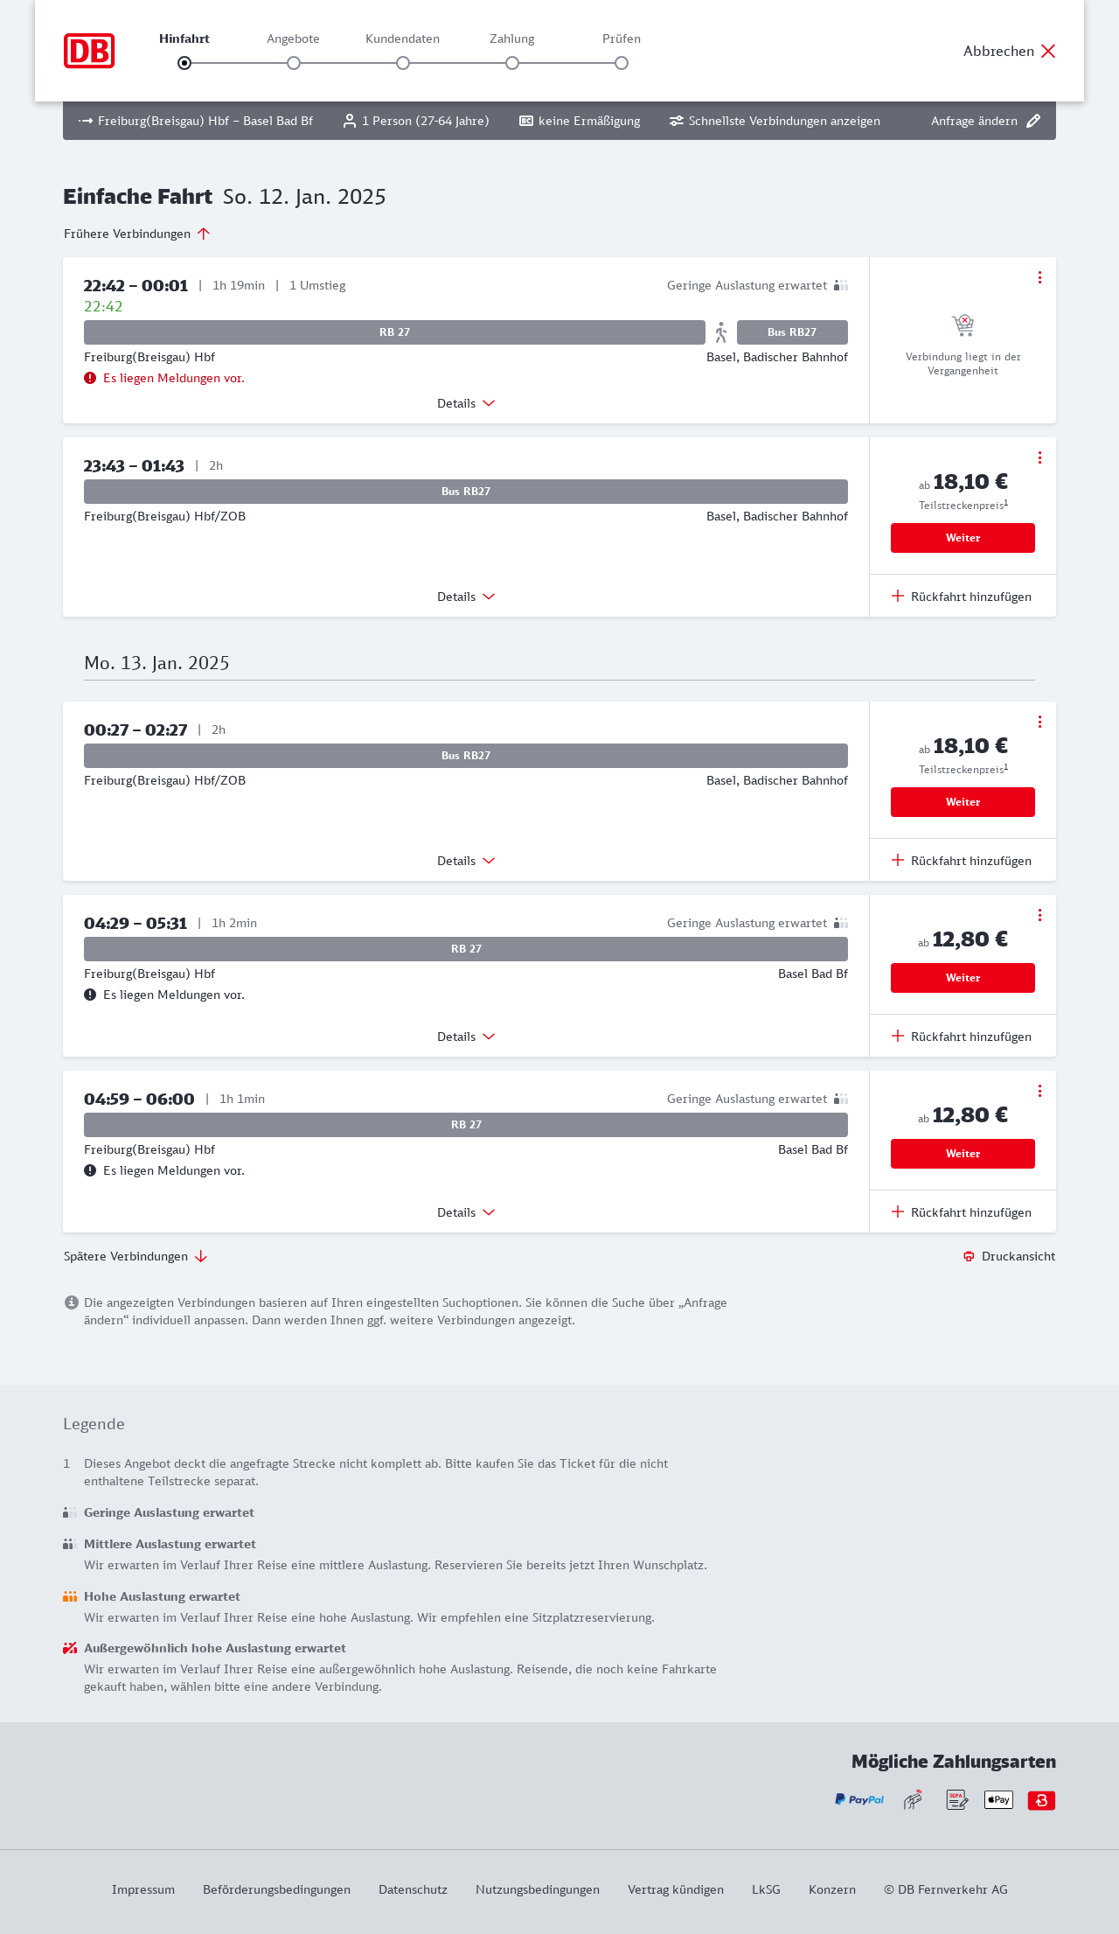This screenshot has width=1119, height=1934.
Task: Load Spätere Verbindungen
Action: coord(136,1256)
